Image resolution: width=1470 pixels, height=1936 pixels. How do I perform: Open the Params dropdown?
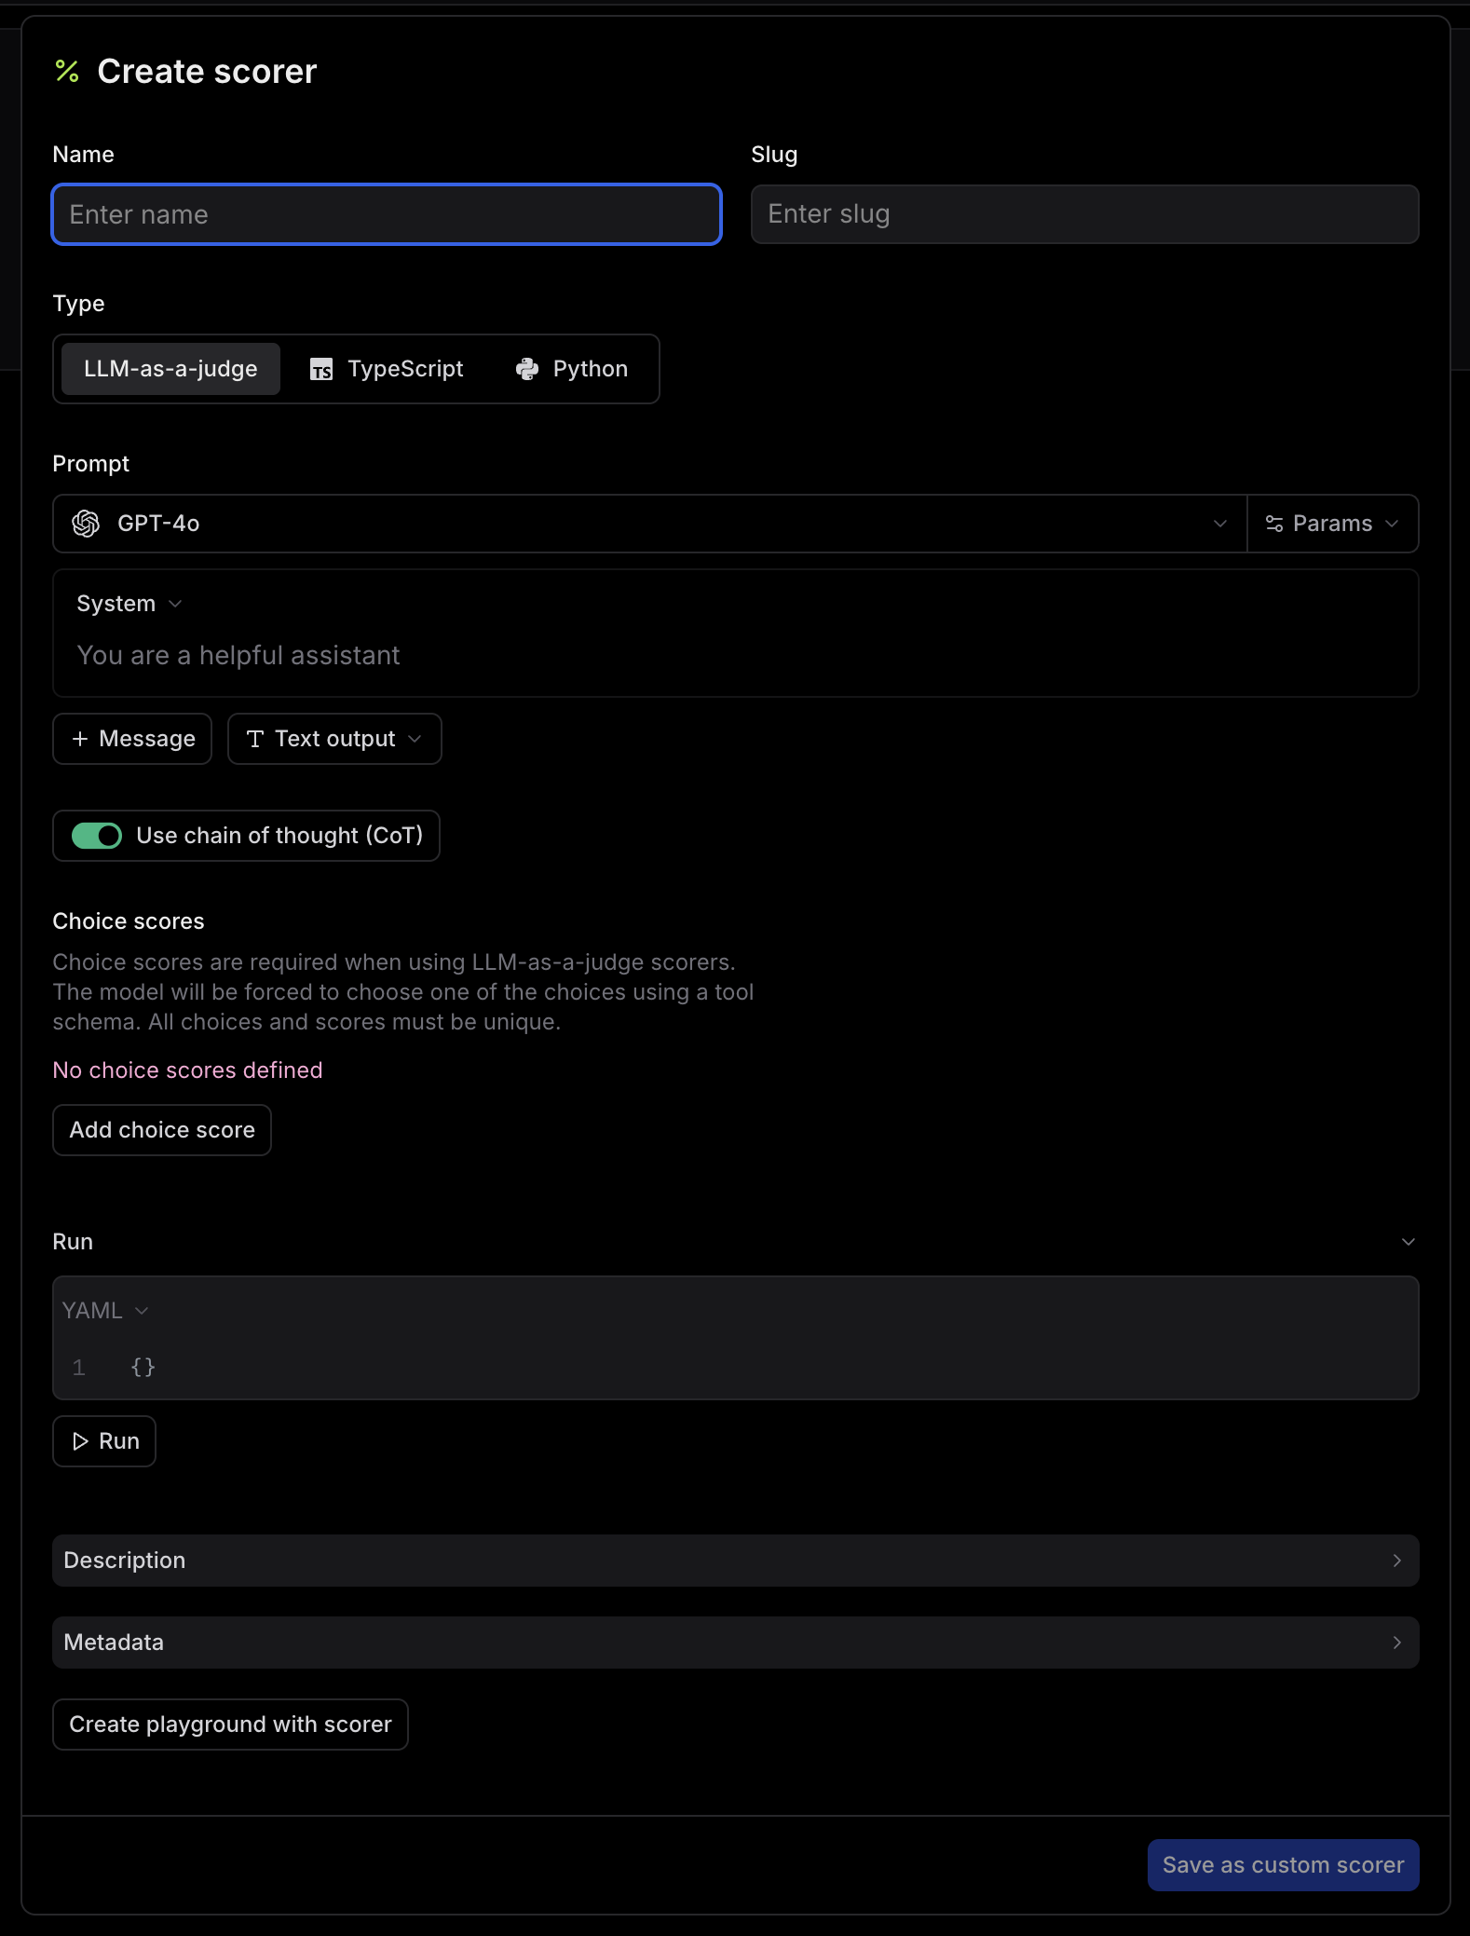pos(1332,524)
